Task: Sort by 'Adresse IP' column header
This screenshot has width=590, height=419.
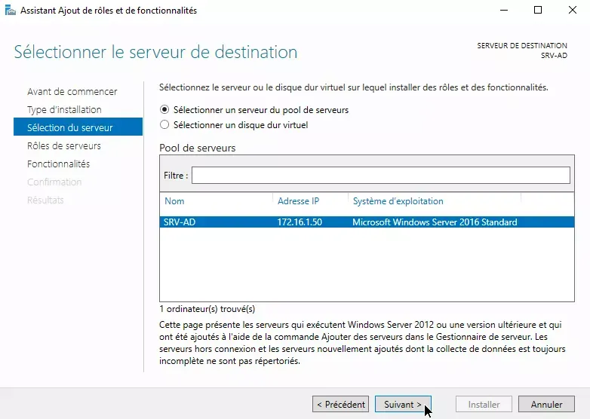Action: tap(298, 201)
